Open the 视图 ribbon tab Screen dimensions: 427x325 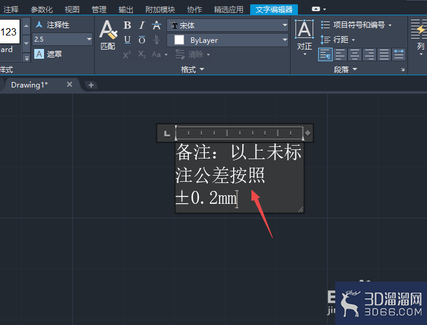coord(72,10)
